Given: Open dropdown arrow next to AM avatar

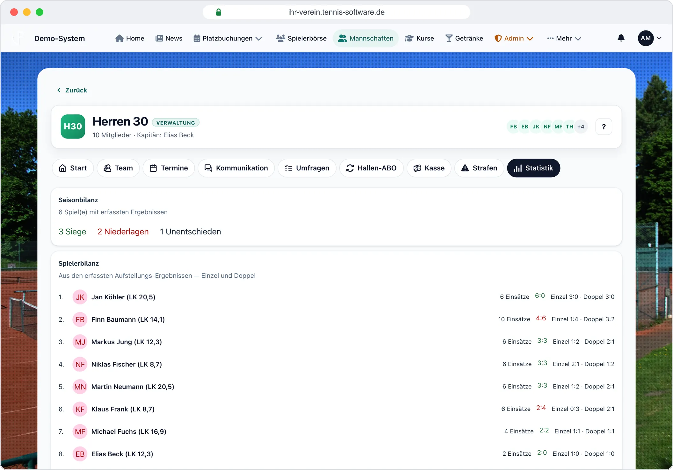Looking at the screenshot, I should (659, 38).
